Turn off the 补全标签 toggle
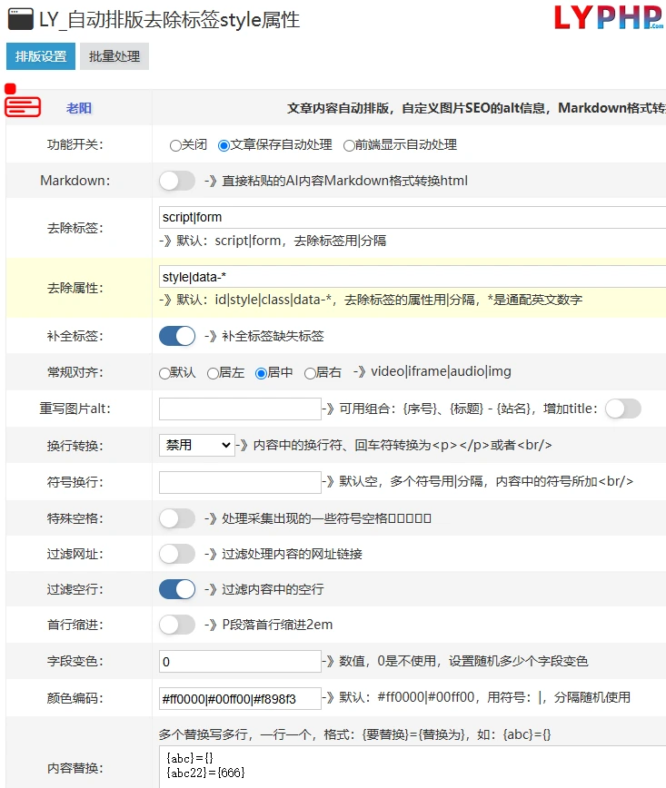The width and height of the screenshot is (666, 788). (x=177, y=336)
